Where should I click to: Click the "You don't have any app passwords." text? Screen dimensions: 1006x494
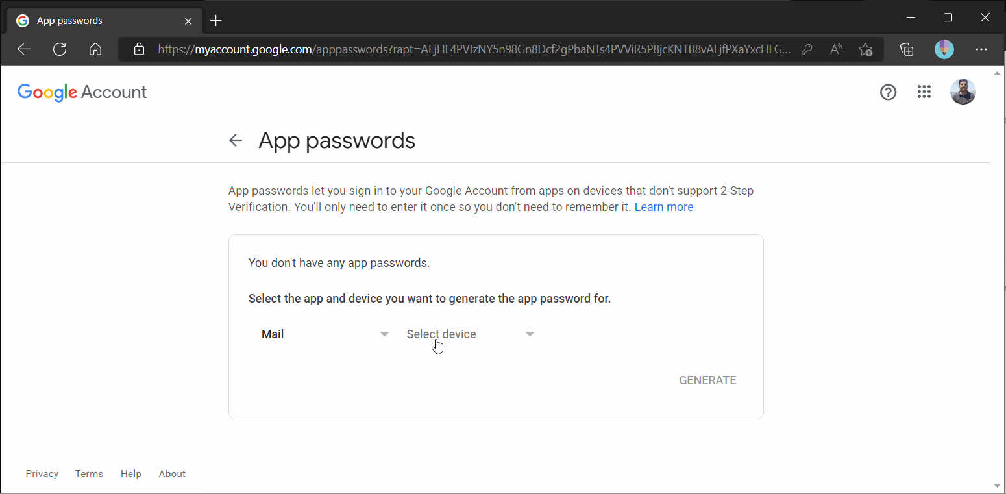coord(339,263)
